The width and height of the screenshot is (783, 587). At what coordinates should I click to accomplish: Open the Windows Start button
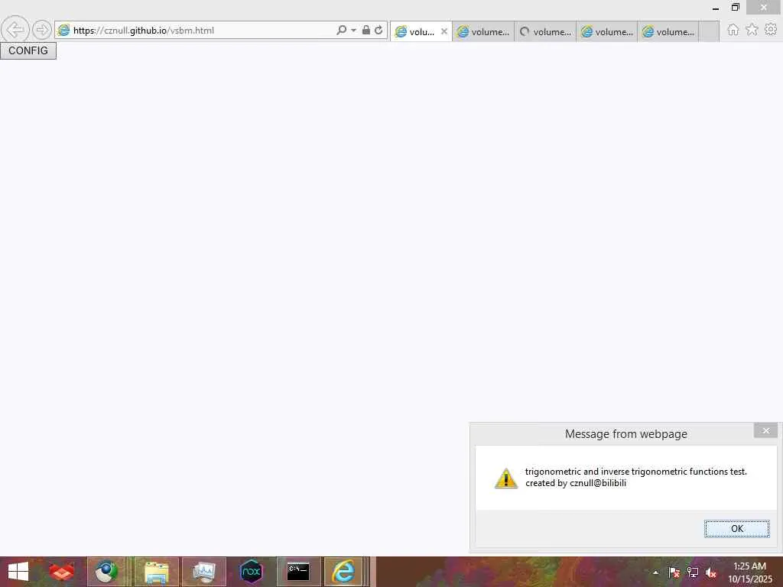click(18, 572)
